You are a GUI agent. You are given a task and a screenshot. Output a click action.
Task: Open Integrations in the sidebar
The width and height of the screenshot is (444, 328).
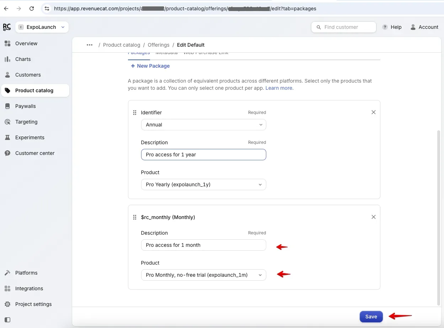click(x=35, y=288)
